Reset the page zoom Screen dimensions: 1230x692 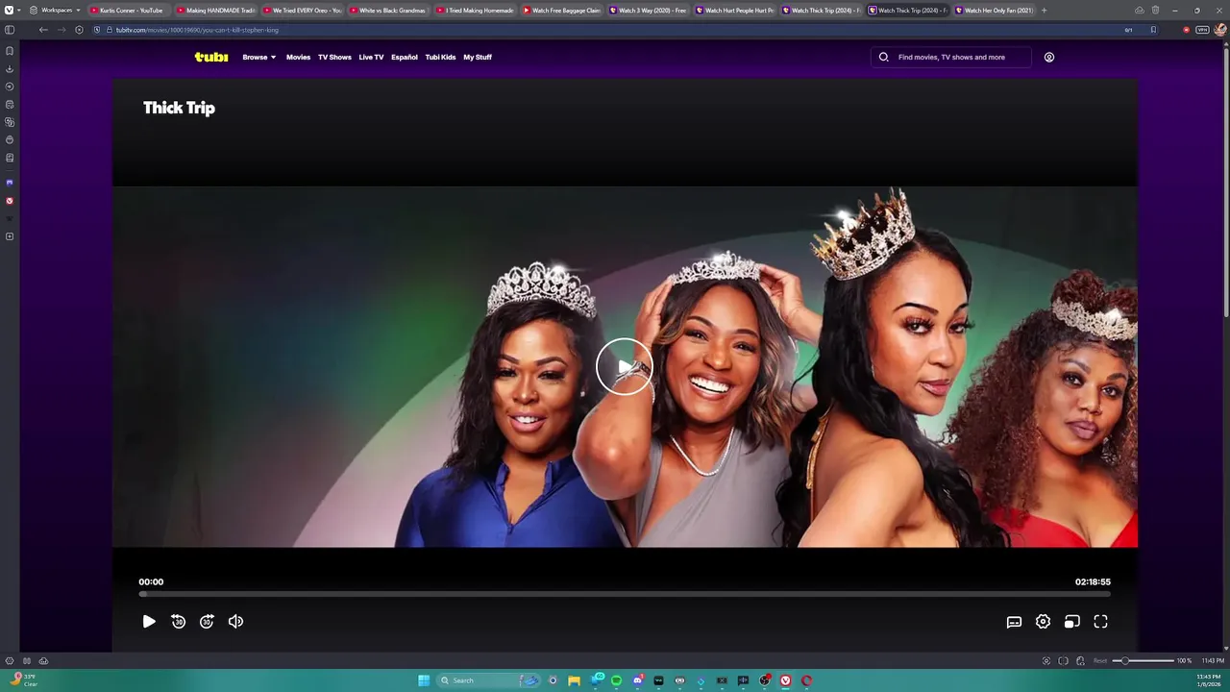pyautogui.click(x=1101, y=660)
